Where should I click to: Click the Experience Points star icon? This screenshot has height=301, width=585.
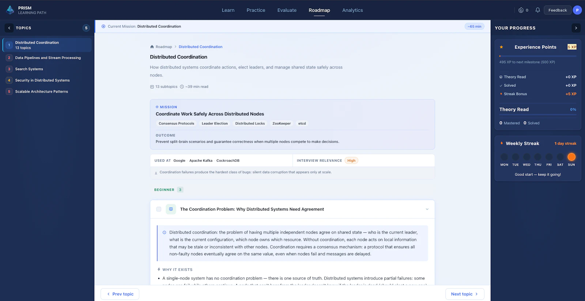point(501,47)
